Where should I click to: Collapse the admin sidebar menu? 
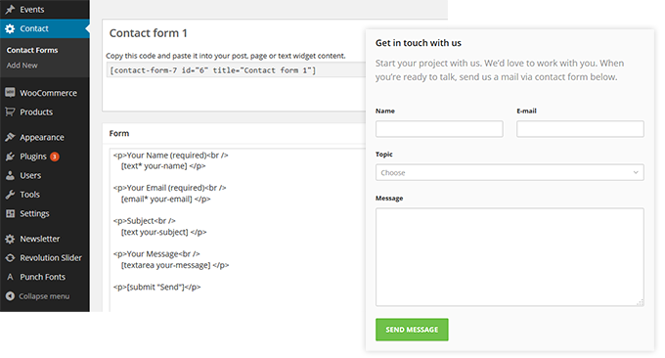(x=38, y=296)
